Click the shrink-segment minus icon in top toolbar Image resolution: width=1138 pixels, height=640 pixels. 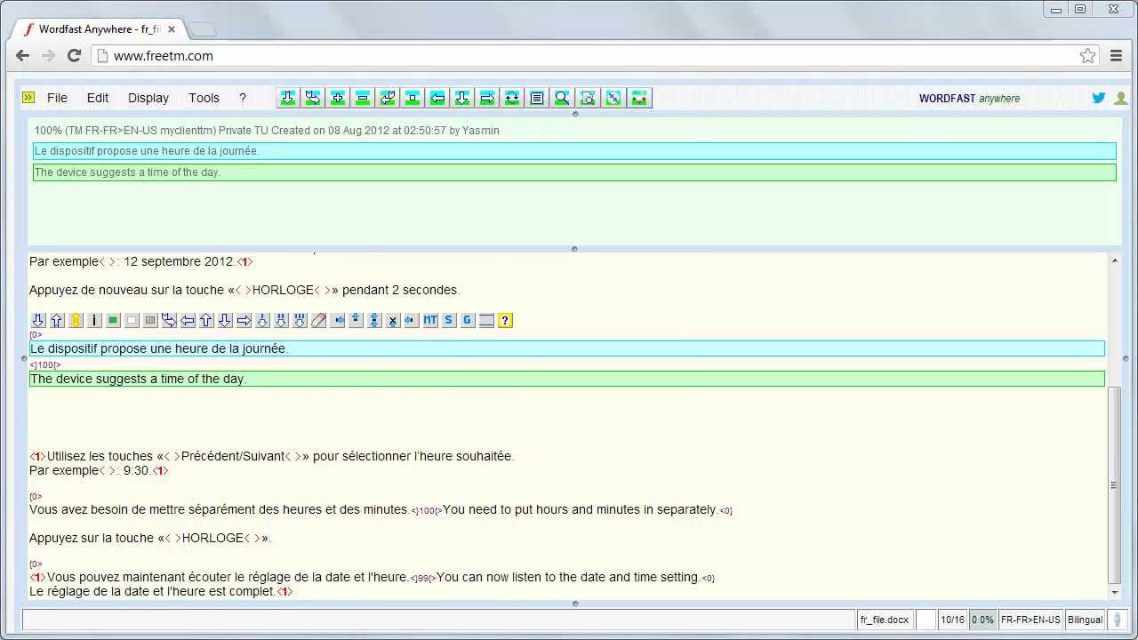(363, 98)
